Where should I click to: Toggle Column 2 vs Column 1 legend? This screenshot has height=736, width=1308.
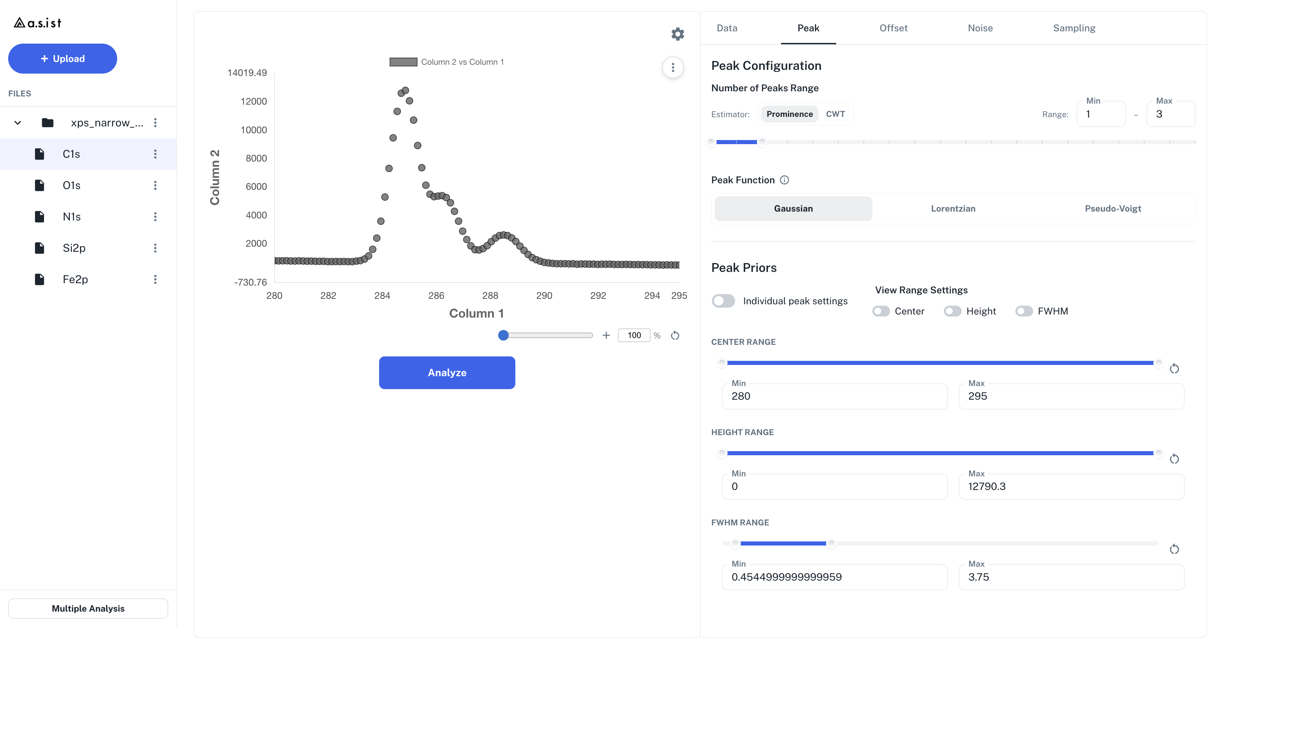pos(447,62)
